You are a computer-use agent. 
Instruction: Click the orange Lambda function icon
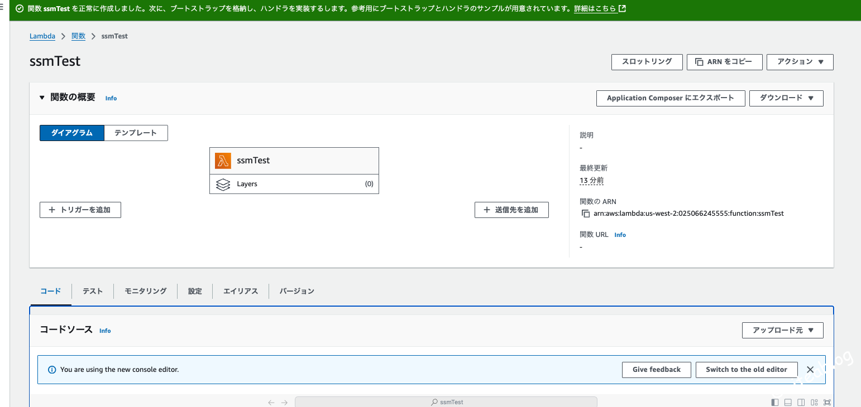[223, 161]
